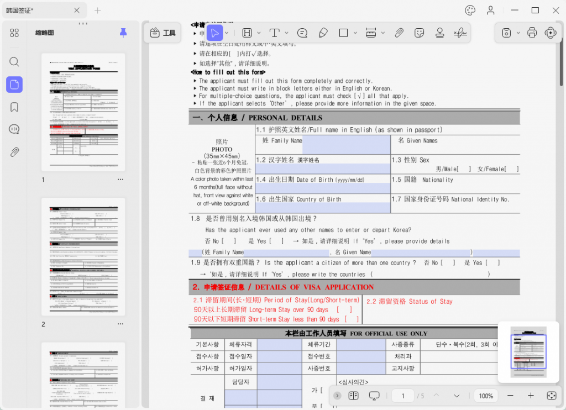Viewport: 566px width, 410px height.
Task: Open a new tab with plus
Action: click(x=97, y=10)
